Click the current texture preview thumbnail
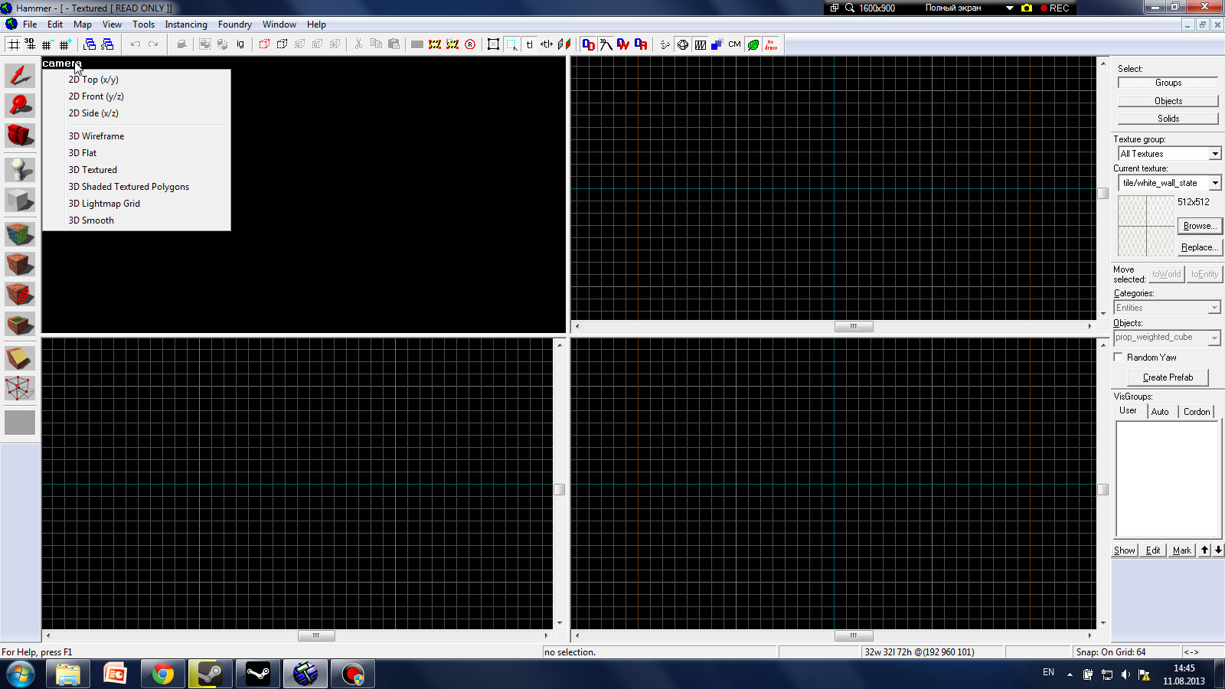 pyautogui.click(x=1146, y=226)
